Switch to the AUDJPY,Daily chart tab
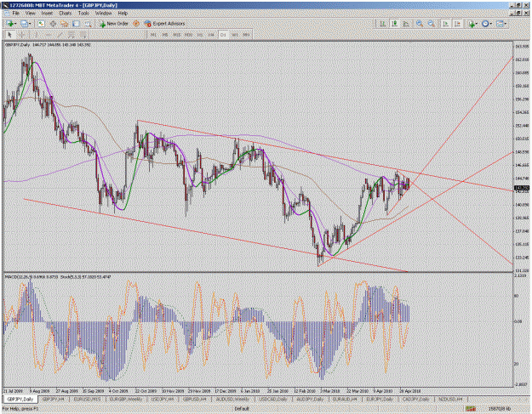532x414 pixels. (x=311, y=399)
